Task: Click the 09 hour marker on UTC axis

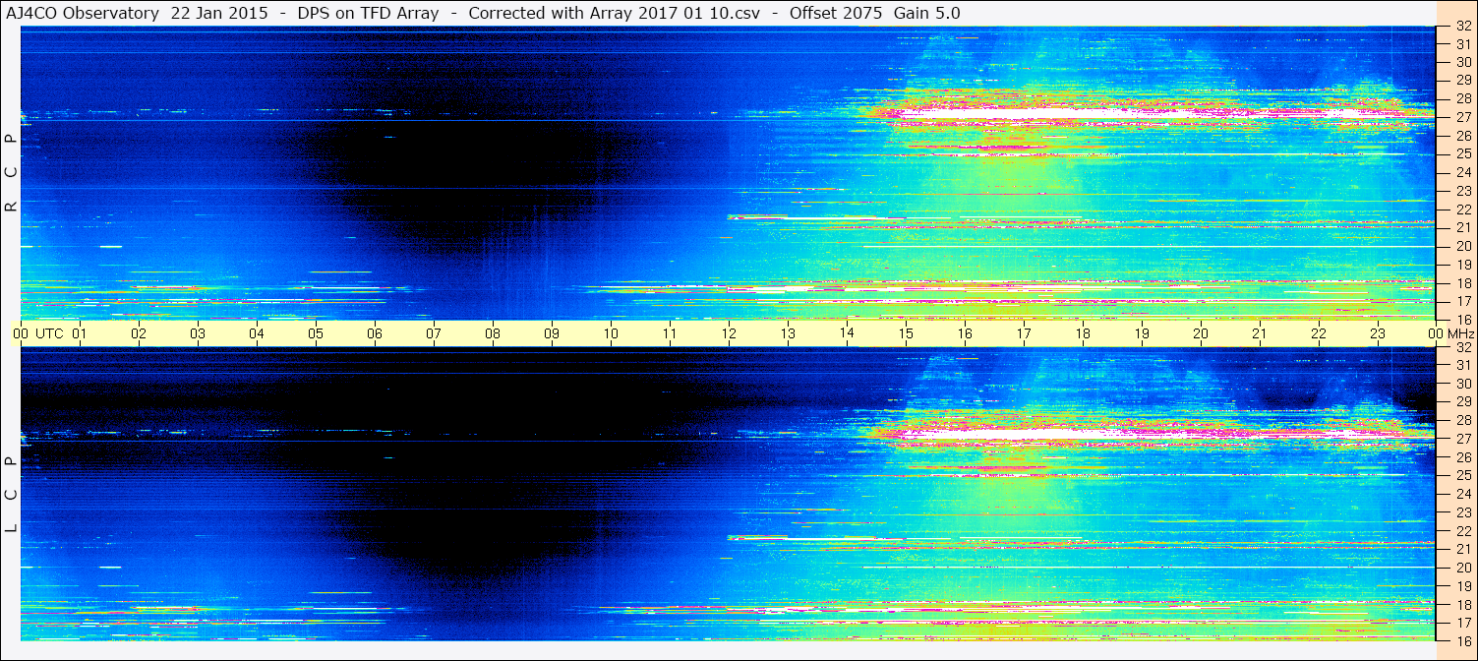Action: pos(552,333)
